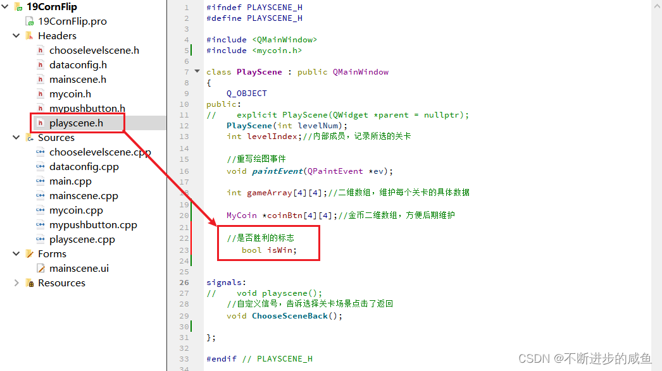
Task: Open mycoin.cpp in the tree
Action: [x=76, y=210]
